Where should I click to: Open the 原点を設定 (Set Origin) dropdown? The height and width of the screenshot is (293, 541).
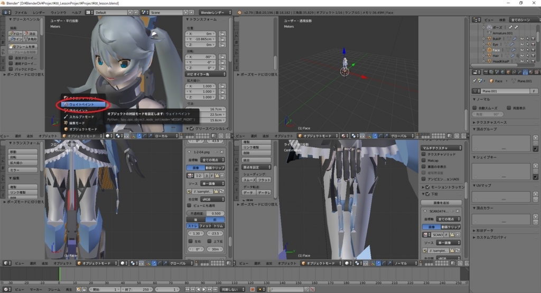point(256,167)
